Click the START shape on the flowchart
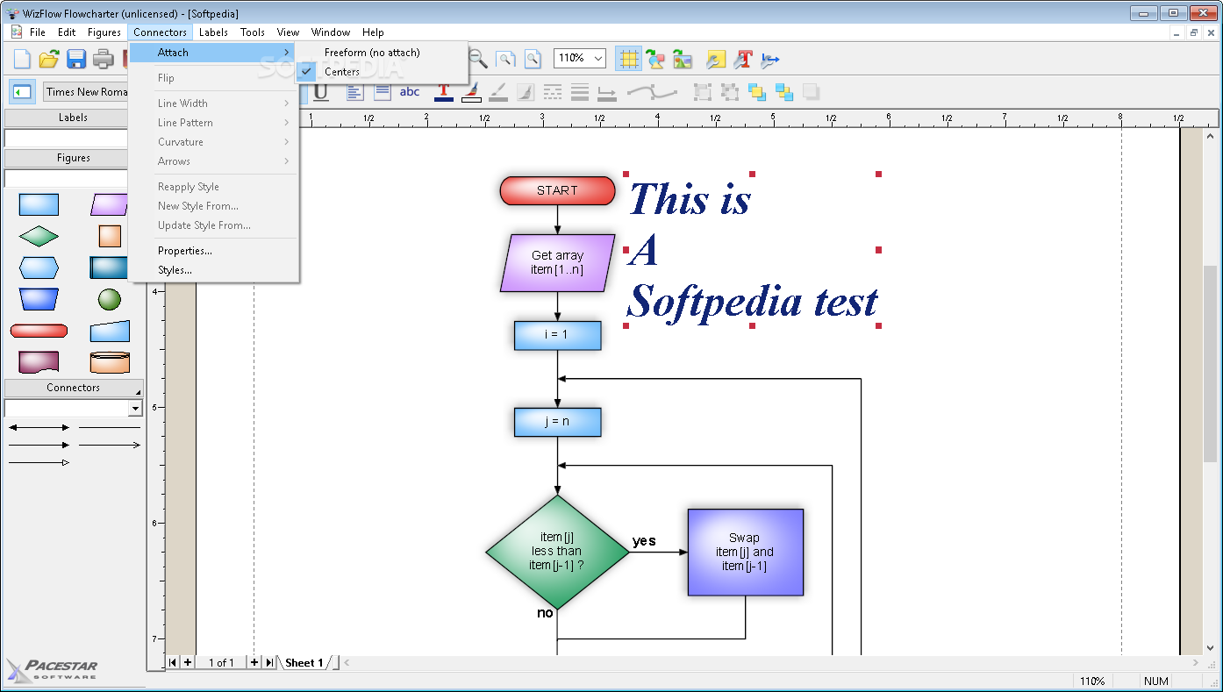Image resolution: width=1223 pixels, height=692 pixels. pos(557,190)
